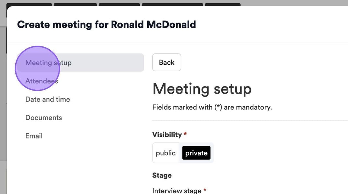Click the Stage section heading

162,175
